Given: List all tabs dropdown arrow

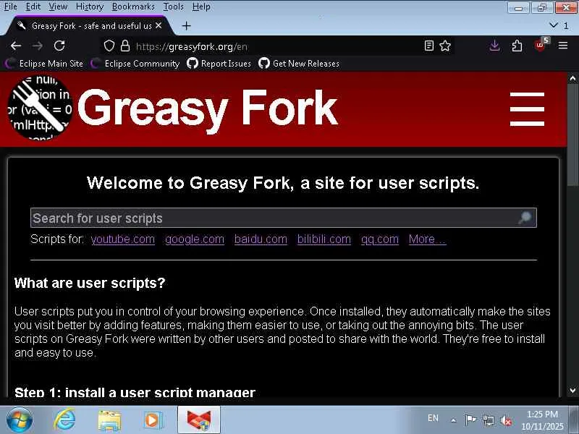Looking at the screenshot, I should 554,25.
